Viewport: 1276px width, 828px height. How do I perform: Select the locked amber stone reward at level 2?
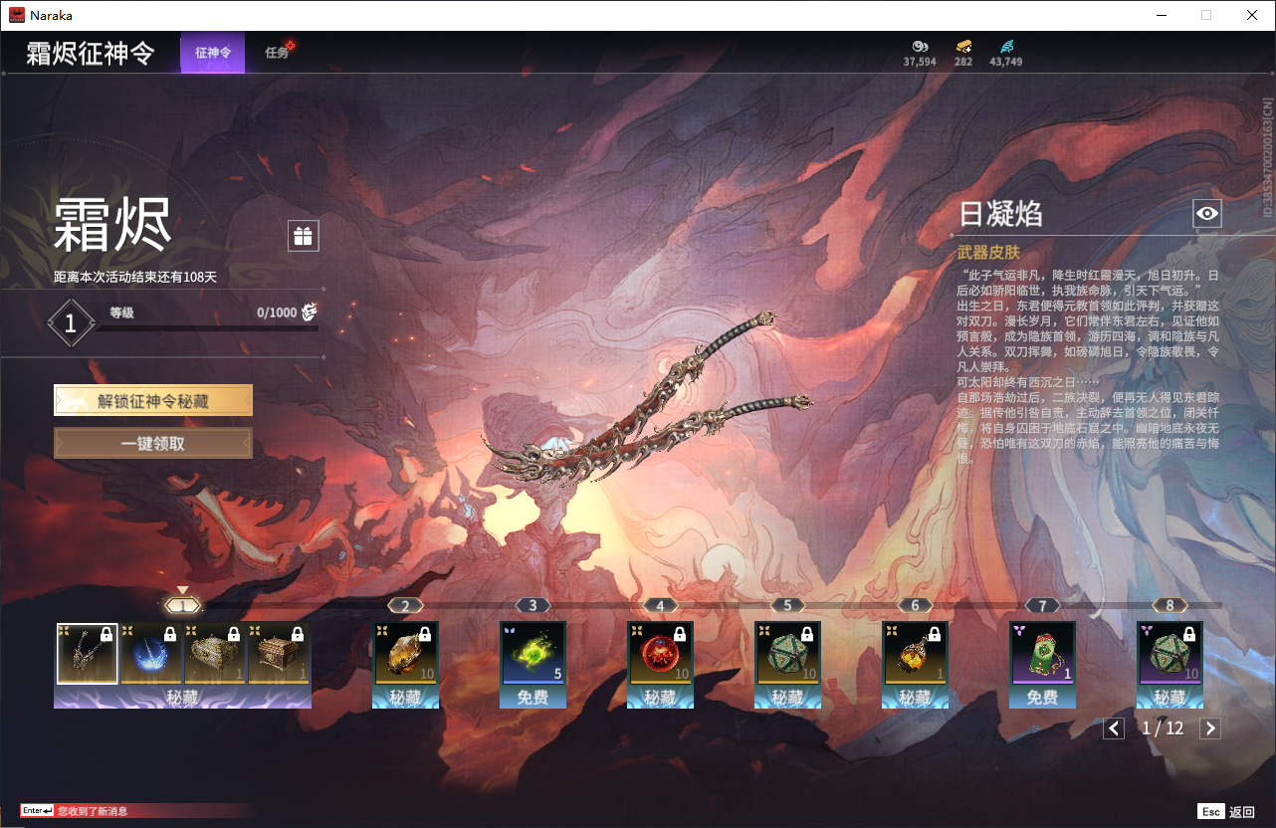click(405, 653)
